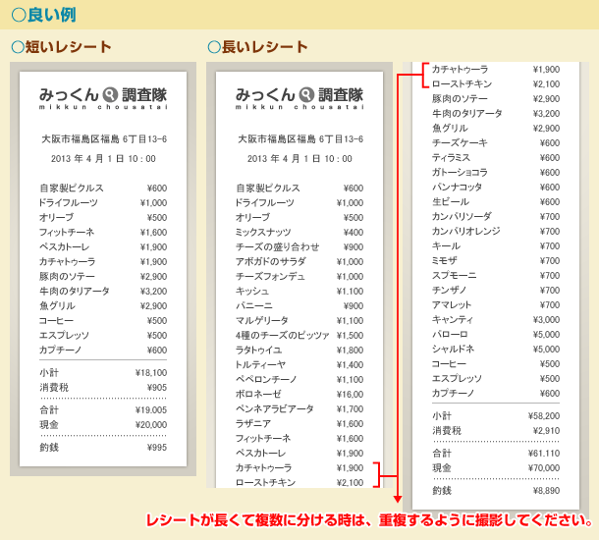Click ミックスナッツ item on the long receipt
The width and height of the screenshot is (599, 540).
point(299,233)
